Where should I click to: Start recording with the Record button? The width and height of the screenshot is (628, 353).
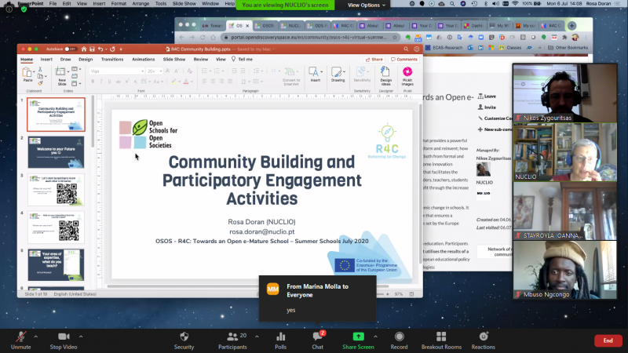[399, 337]
